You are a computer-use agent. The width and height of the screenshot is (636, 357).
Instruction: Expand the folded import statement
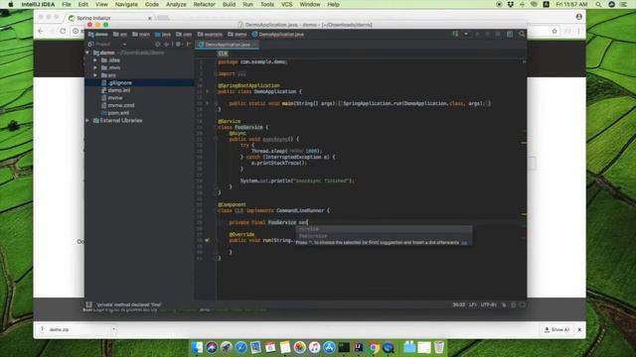point(242,74)
